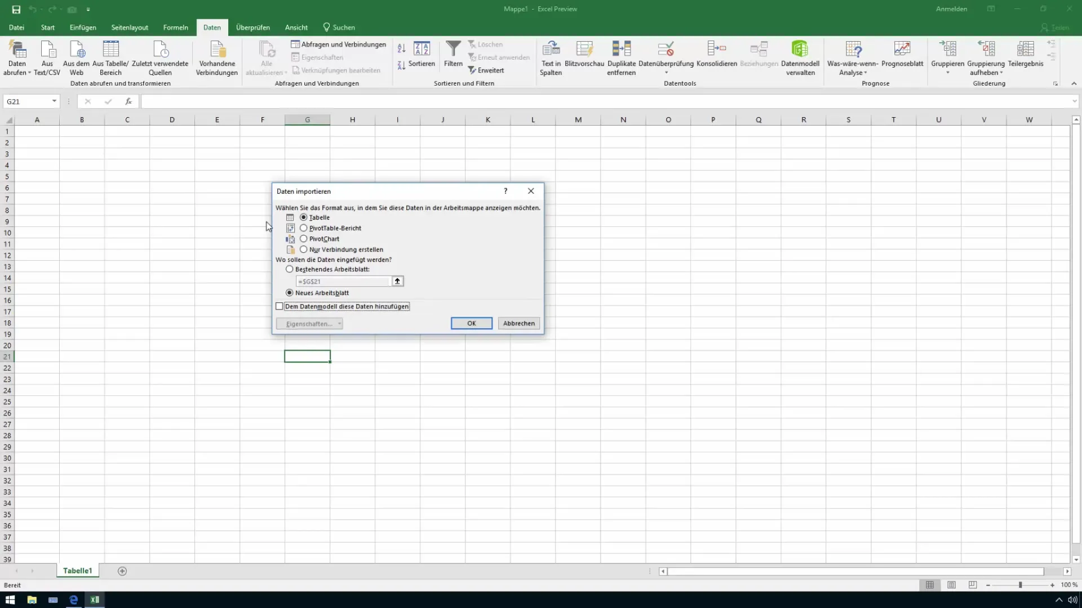
Task: Click the Aus dem Web icon
Action: coord(76,58)
